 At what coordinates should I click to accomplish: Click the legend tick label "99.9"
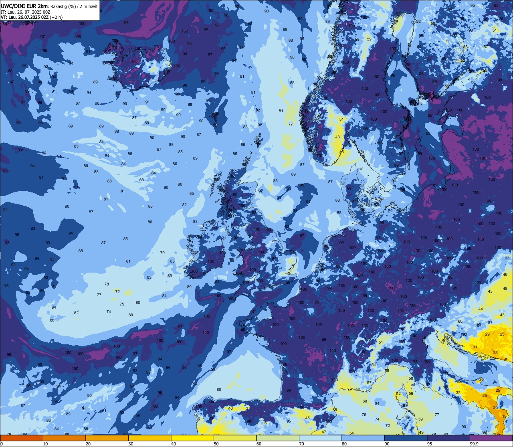(475, 444)
